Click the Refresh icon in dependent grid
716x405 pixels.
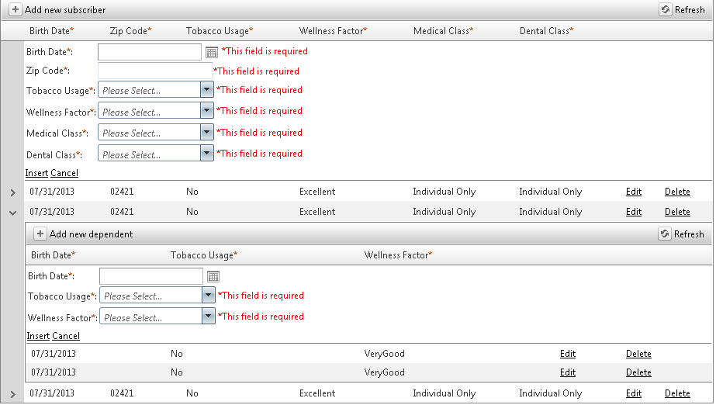click(664, 234)
